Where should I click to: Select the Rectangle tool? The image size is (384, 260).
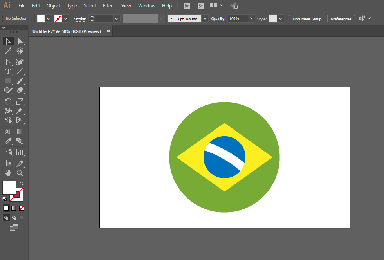pyautogui.click(x=8, y=81)
